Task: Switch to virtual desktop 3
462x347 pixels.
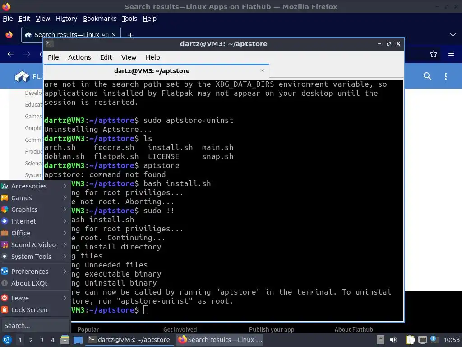Action: (x=42, y=340)
